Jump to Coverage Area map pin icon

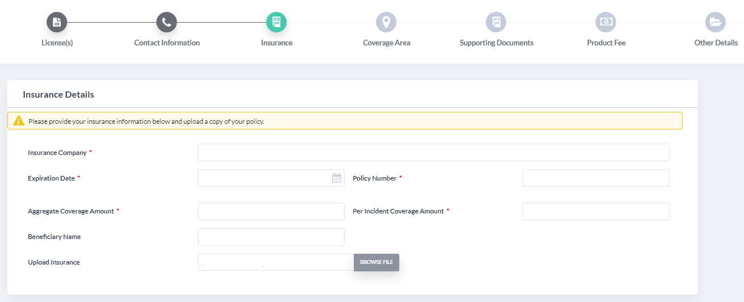click(x=386, y=22)
